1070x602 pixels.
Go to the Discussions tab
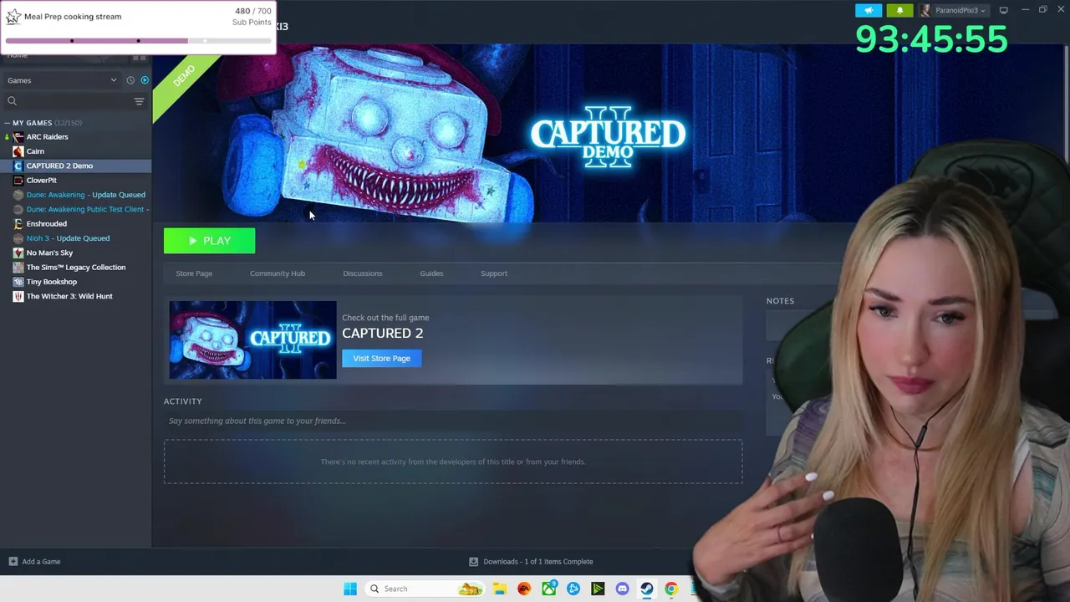click(363, 273)
